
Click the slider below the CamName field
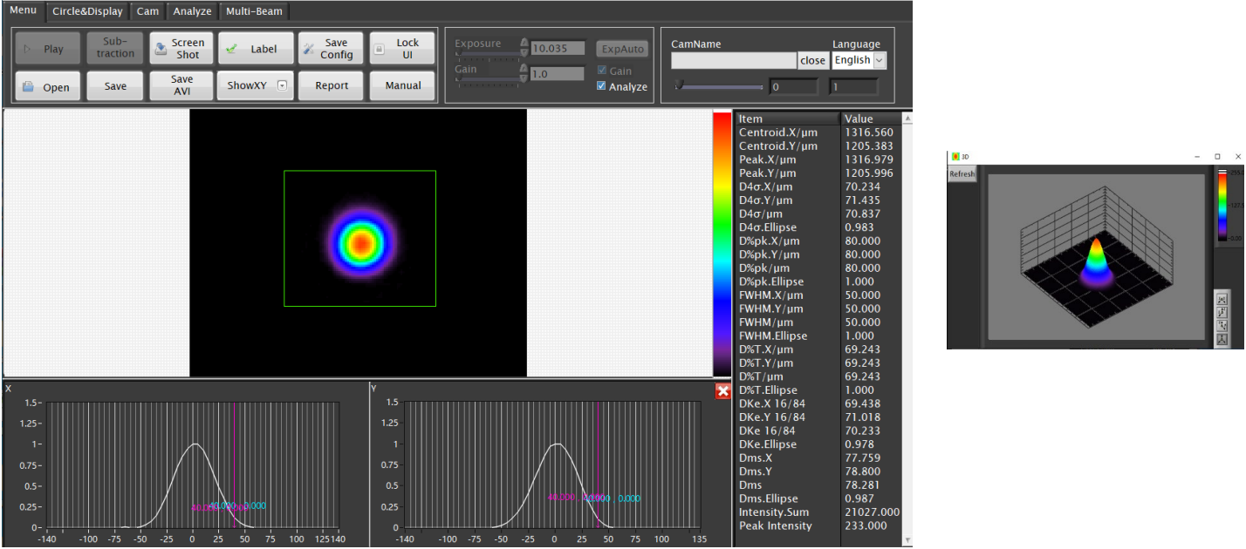pos(717,86)
